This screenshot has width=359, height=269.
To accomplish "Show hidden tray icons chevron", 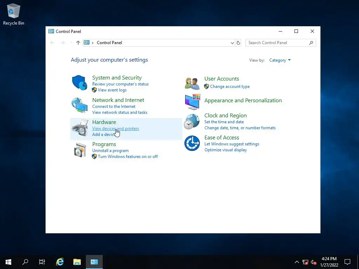I will pyautogui.click(x=297, y=262).
